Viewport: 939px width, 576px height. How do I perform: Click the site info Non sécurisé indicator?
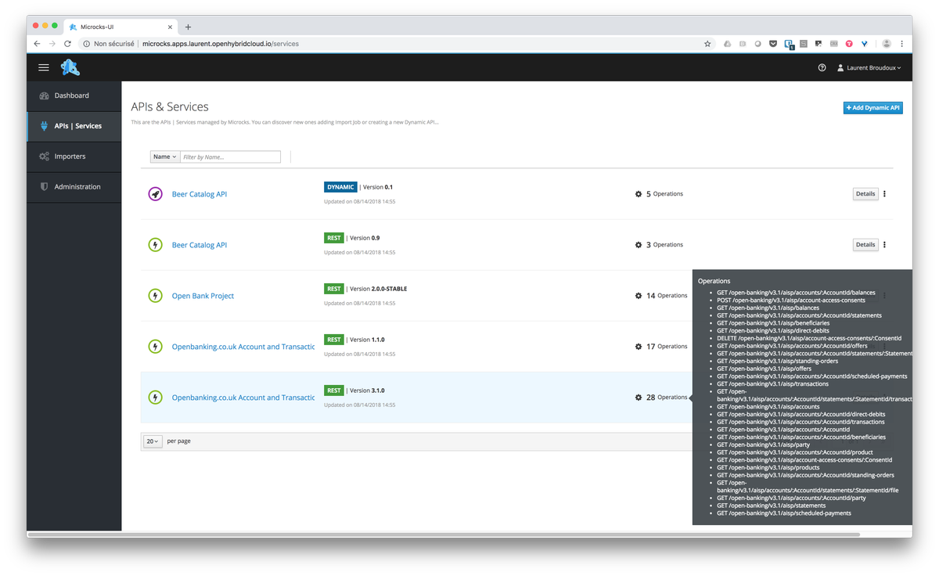(x=109, y=44)
